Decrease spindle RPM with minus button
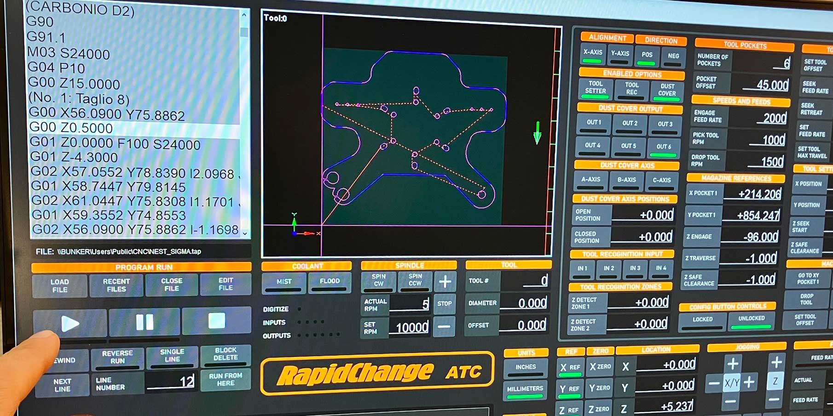 point(444,326)
